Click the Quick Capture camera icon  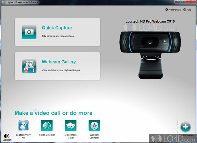(29, 32)
